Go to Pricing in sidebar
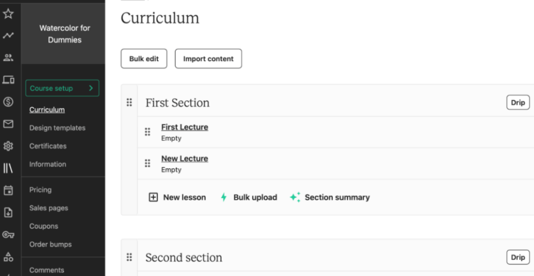This screenshot has height=276, width=534. coord(40,190)
